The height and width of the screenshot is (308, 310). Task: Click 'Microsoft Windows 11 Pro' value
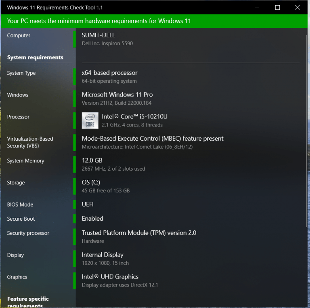tap(117, 95)
